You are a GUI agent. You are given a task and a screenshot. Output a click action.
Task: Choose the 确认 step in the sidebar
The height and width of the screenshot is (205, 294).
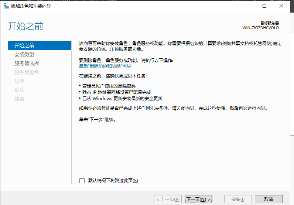[19, 90]
